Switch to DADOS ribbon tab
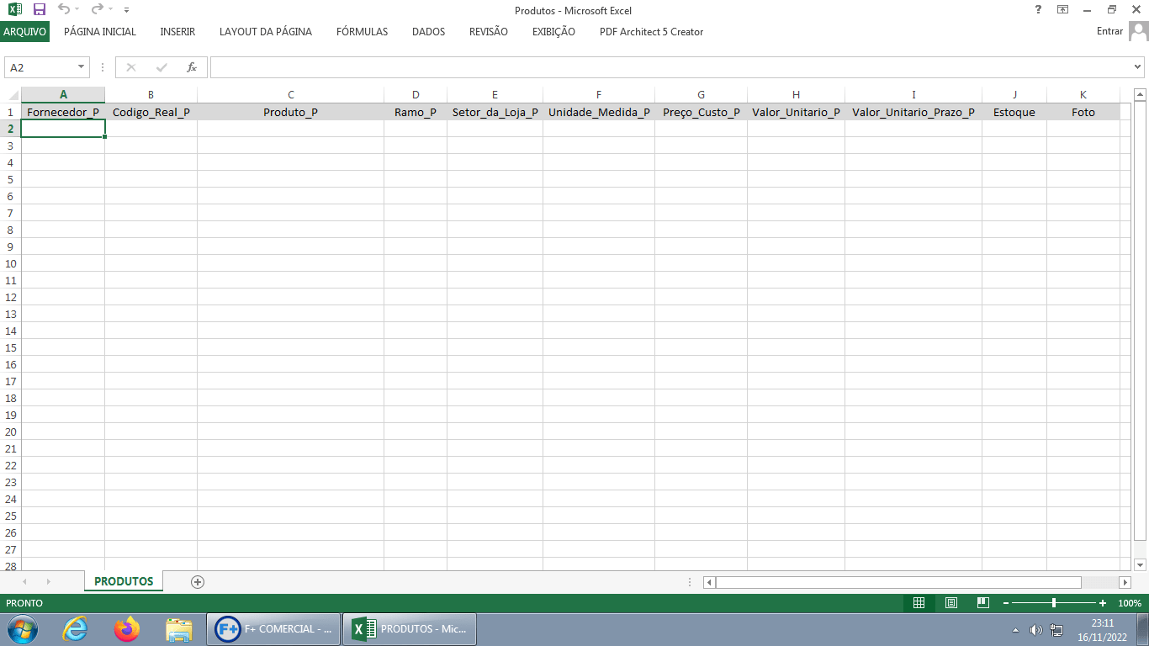The width and height of the screenshot is (1149, 646). coord(428,32)
